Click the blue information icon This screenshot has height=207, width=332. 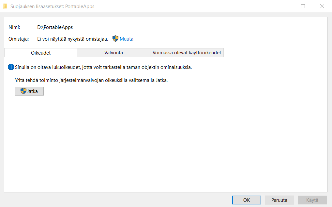(11, 67)
